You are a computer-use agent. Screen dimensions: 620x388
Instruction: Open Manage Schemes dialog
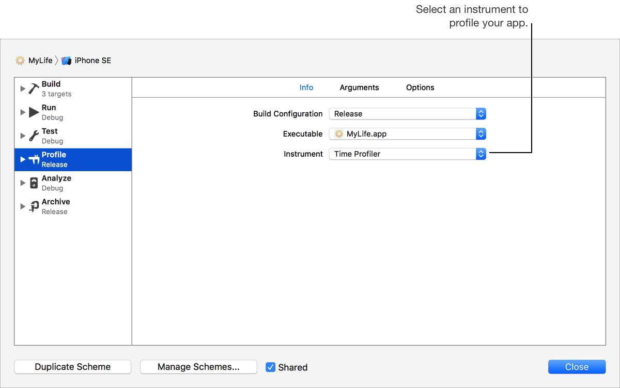[198, 367]
